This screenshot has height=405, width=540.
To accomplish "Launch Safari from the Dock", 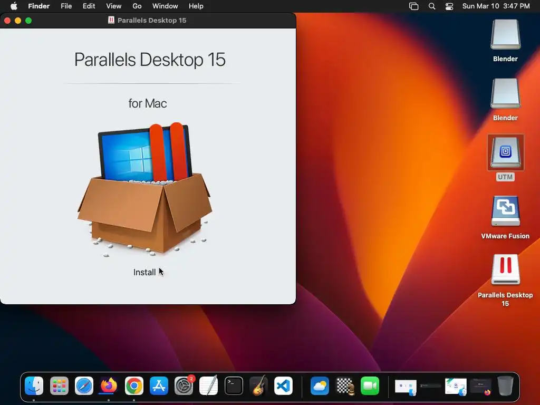I will tap(84, 385).
